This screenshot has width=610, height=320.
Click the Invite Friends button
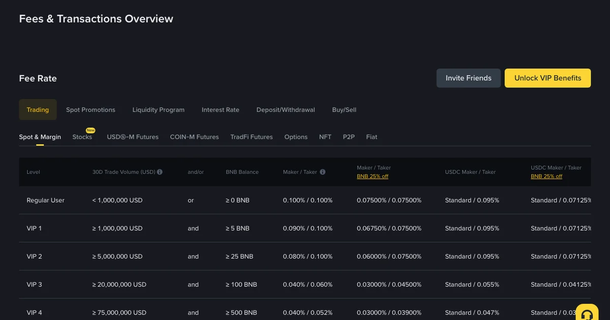(469, 78)
